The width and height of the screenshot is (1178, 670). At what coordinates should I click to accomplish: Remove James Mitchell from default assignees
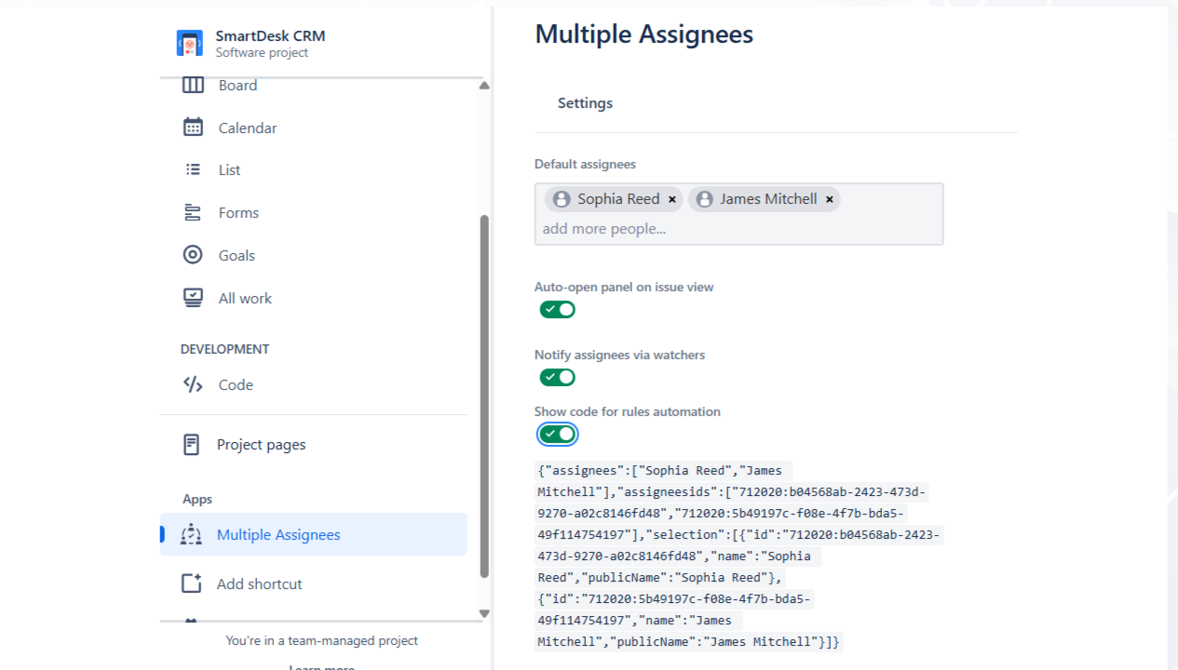click(x=830, y=199)
